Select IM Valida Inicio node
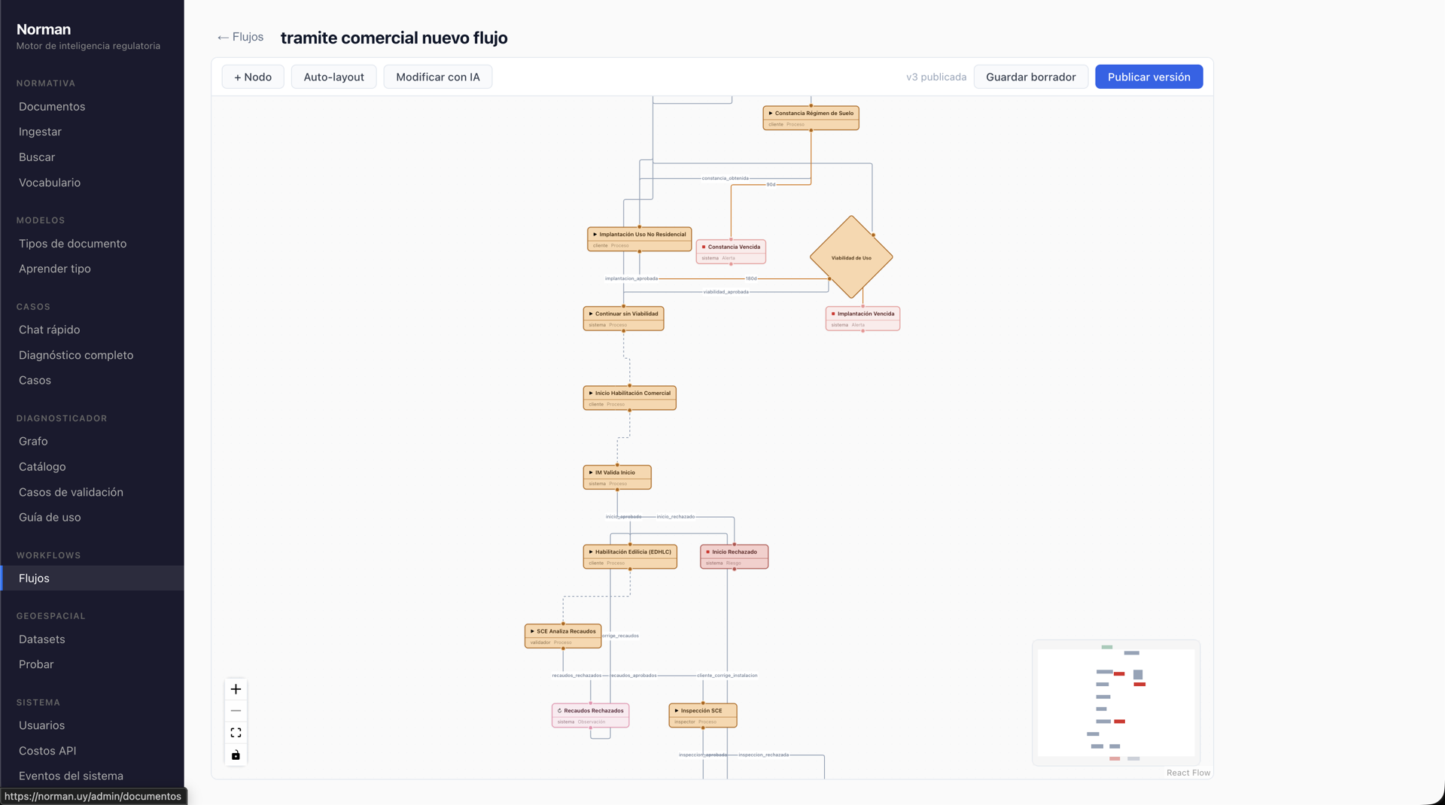 (617, 478)
